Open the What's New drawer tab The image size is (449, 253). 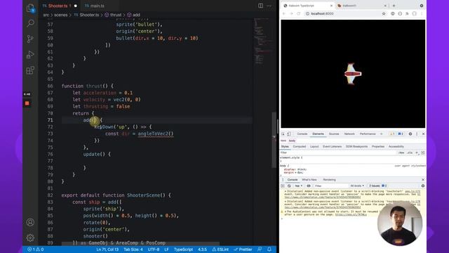coord(309,180)
